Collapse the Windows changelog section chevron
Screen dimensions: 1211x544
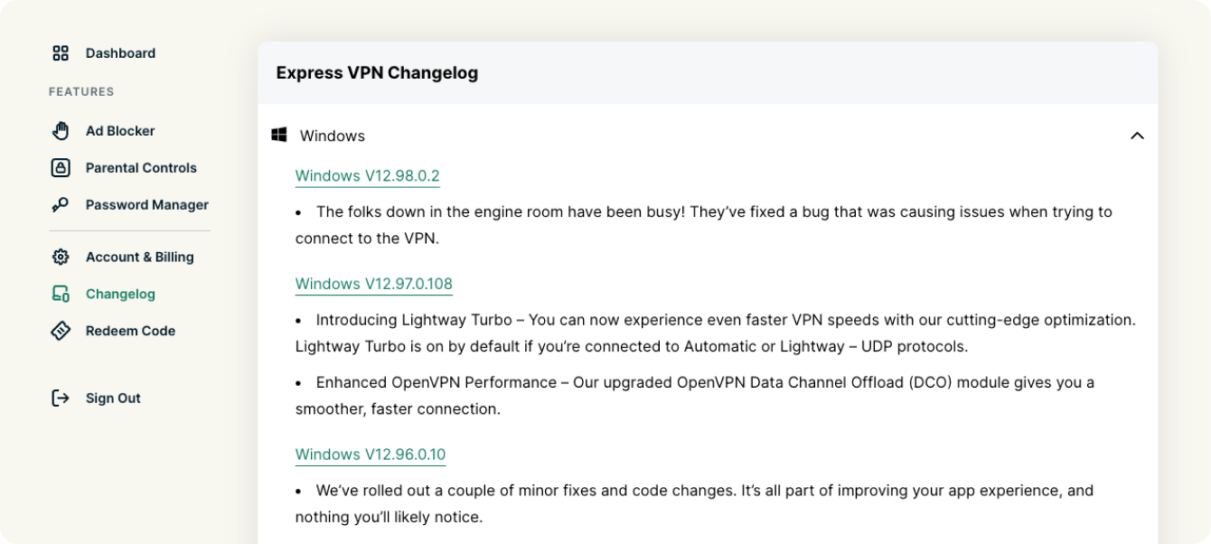point(1137,136)
